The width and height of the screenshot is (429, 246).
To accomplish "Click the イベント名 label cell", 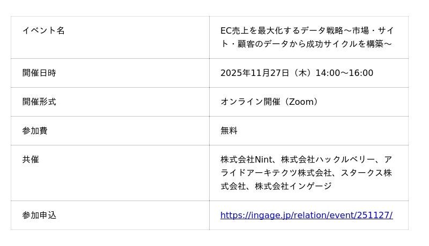I will [x=43, y=30].
